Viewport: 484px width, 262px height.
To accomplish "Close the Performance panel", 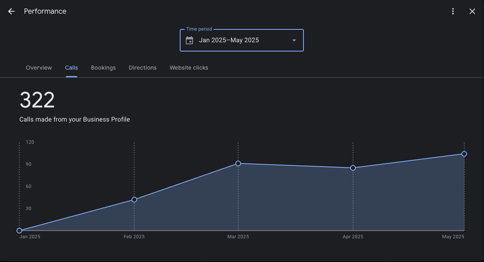I will click(x=472, y=11).
